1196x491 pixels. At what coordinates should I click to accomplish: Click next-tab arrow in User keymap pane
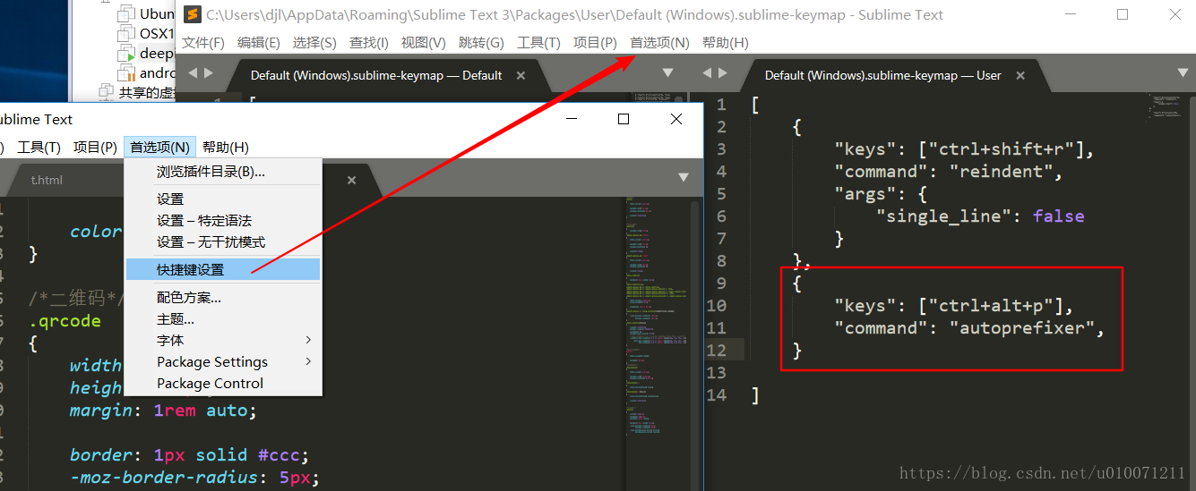[x=722, y=73]
